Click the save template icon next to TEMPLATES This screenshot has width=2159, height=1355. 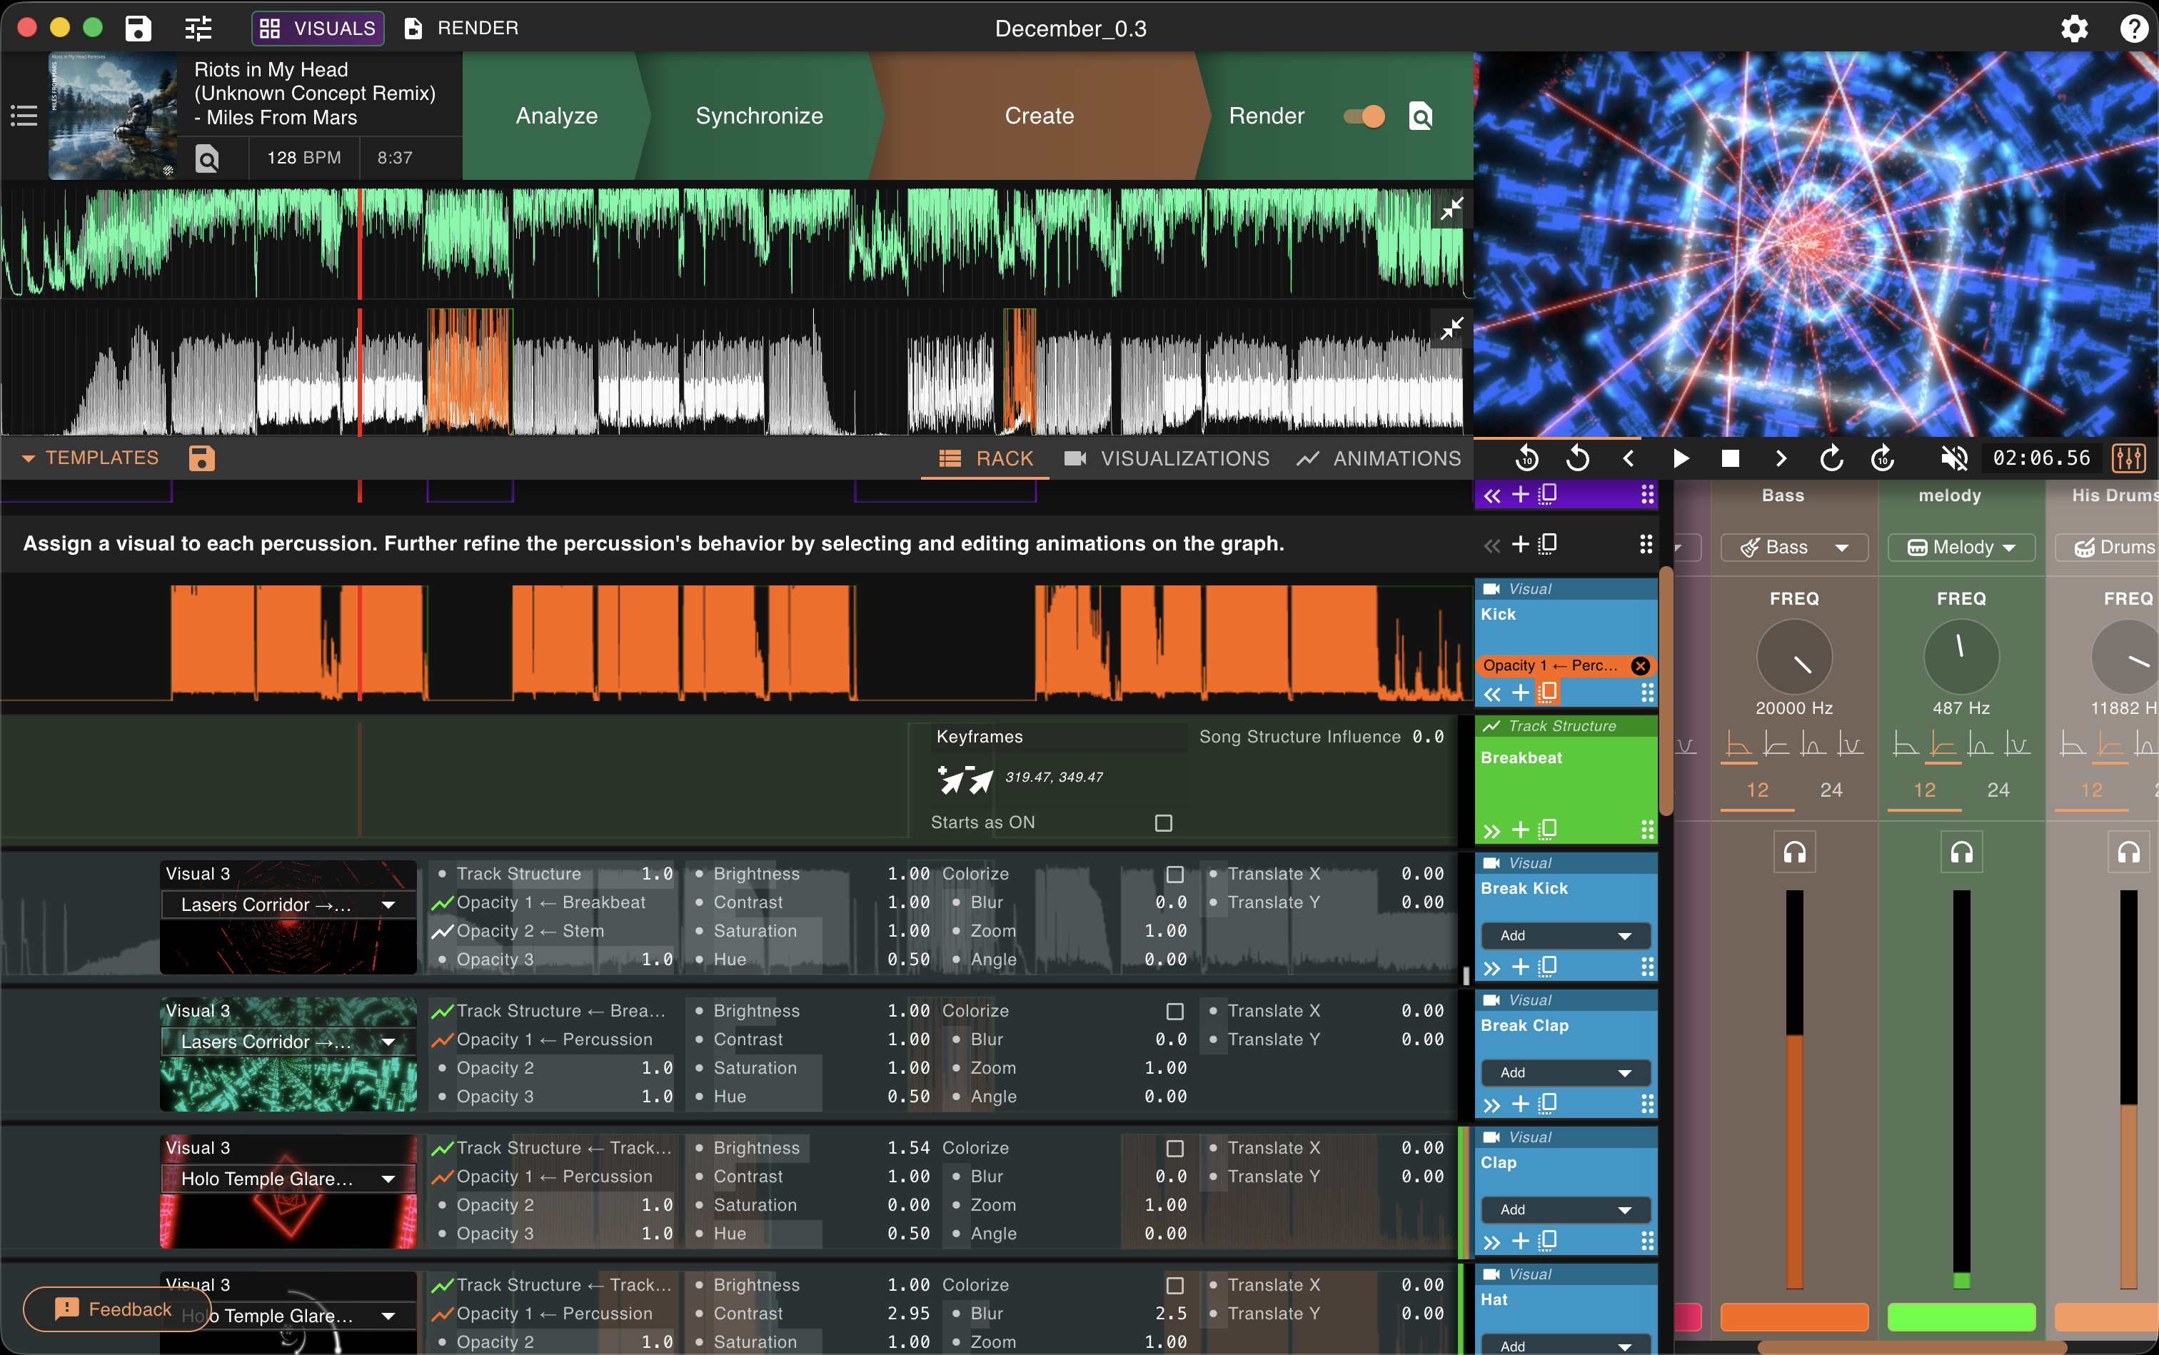click(x=201, y=458)
